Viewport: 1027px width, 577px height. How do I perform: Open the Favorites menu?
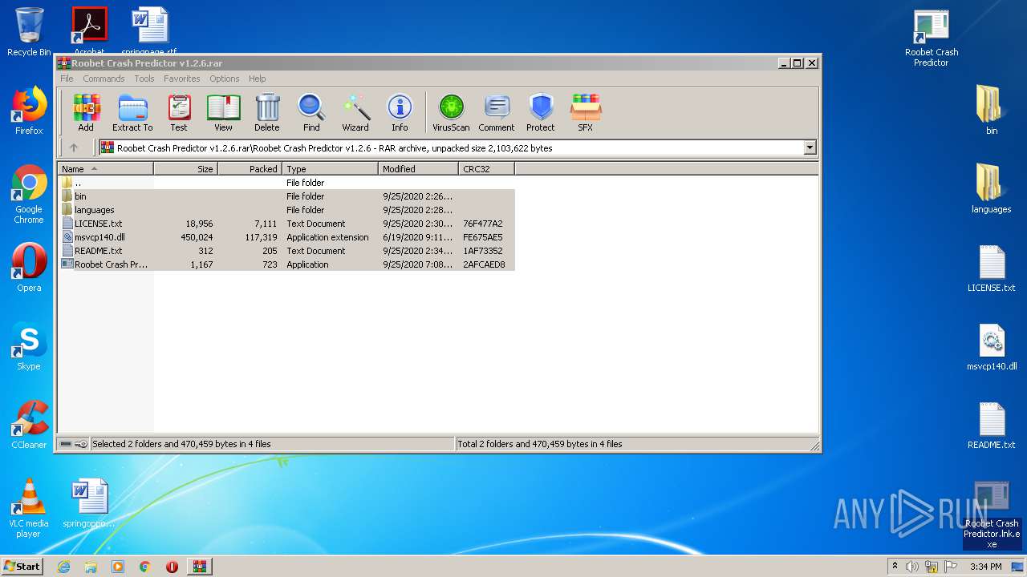tap(182, 79)
